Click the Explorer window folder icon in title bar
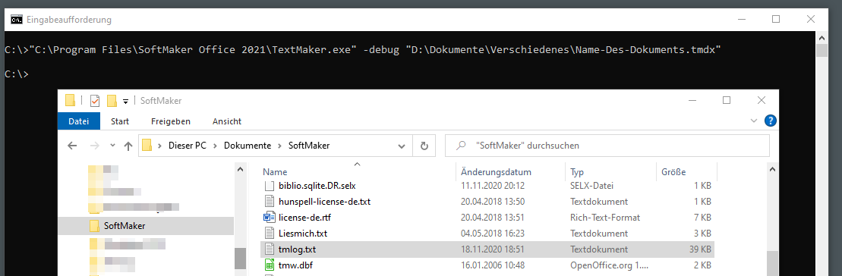The width and height of the screenshot is (842, 276). click(x=70, y=100)
